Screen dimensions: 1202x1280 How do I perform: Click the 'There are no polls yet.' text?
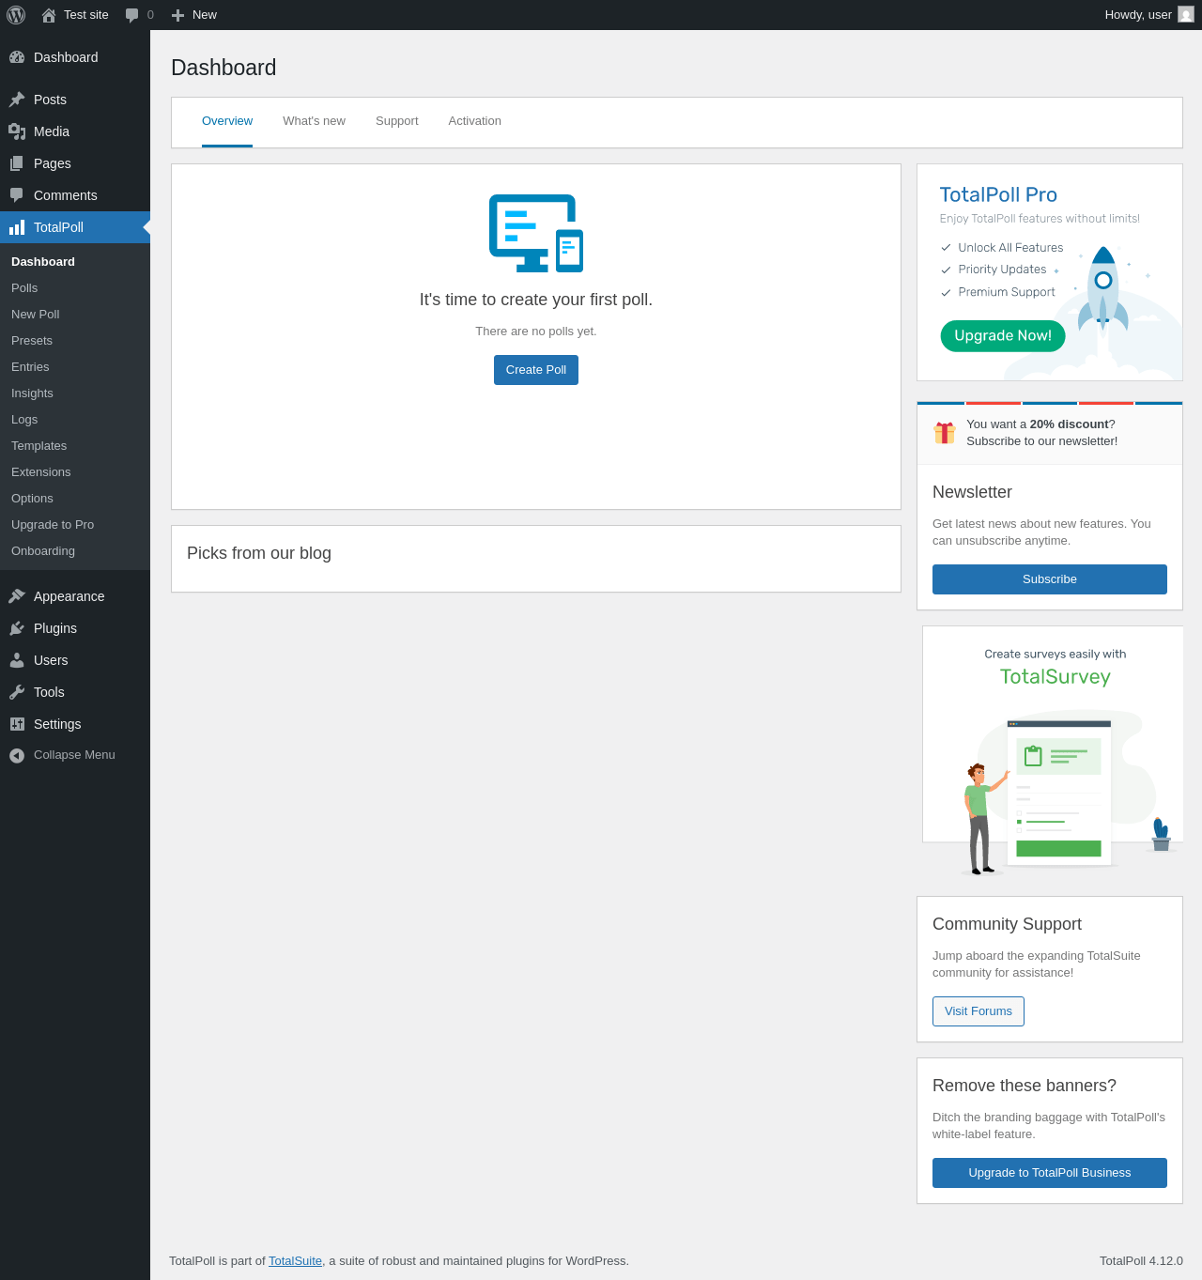[536, 332]
